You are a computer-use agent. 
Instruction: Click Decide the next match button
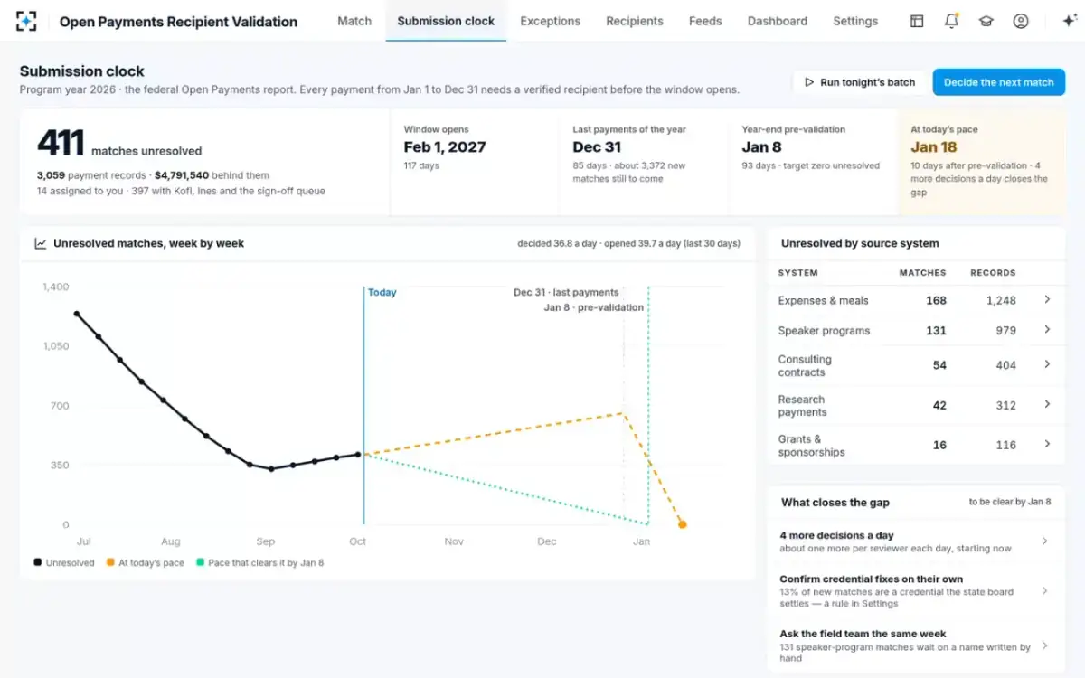(x=999, y=82)
